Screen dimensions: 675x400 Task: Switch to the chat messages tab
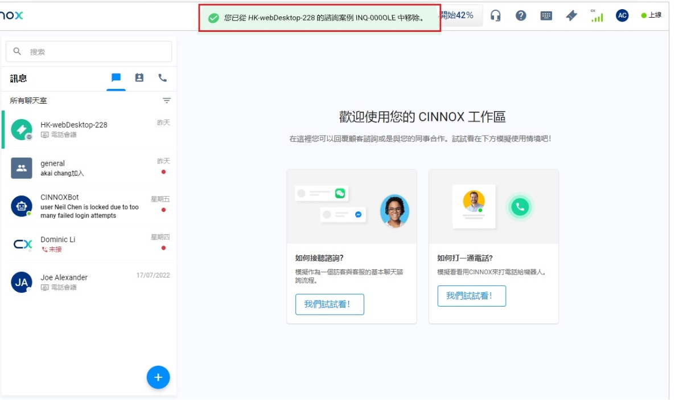click(116, 77)
